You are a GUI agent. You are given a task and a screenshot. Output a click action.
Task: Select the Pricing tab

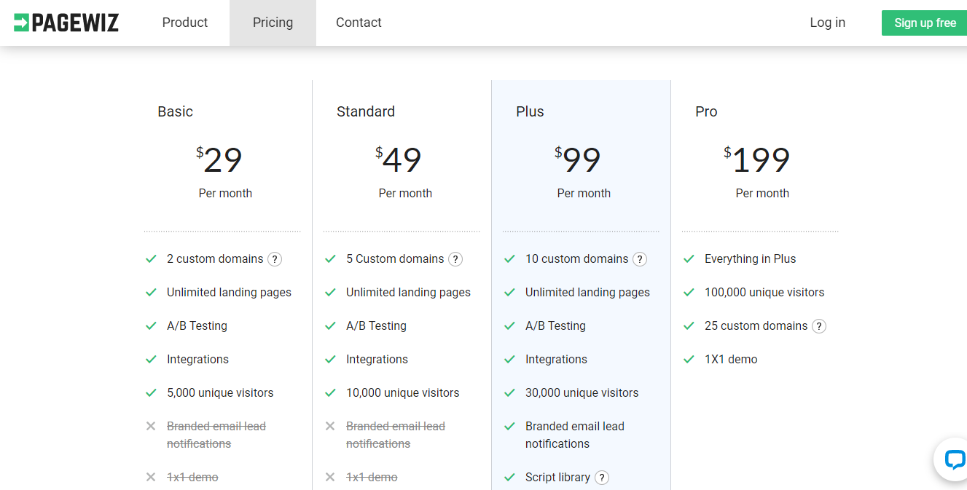(273, 23)
